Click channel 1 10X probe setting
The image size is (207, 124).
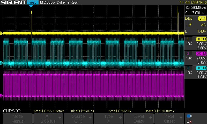tap(189, 44)
